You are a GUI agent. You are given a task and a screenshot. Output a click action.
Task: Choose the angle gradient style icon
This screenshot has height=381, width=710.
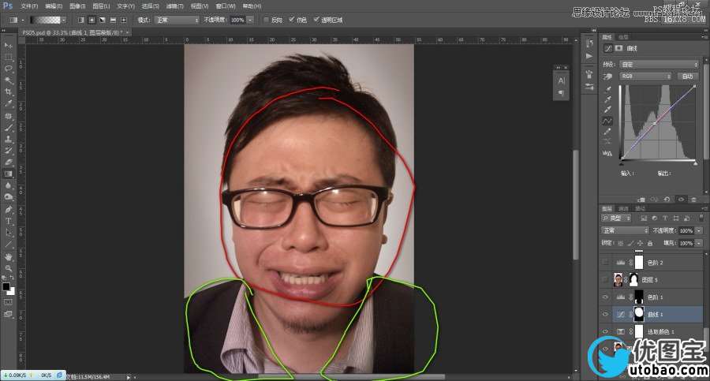(103, 20)
